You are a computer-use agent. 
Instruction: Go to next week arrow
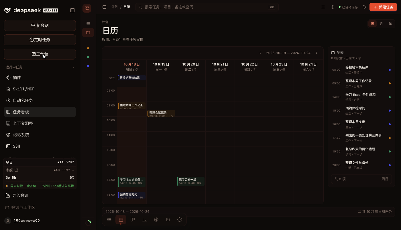tap(317, 53)
